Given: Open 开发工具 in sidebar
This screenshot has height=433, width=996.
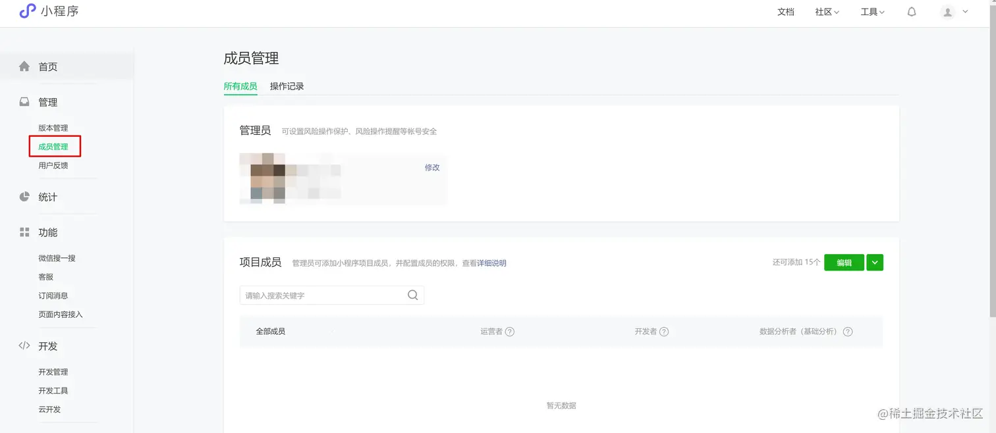Looking at the screenshot, I should (x=53, y=390).
